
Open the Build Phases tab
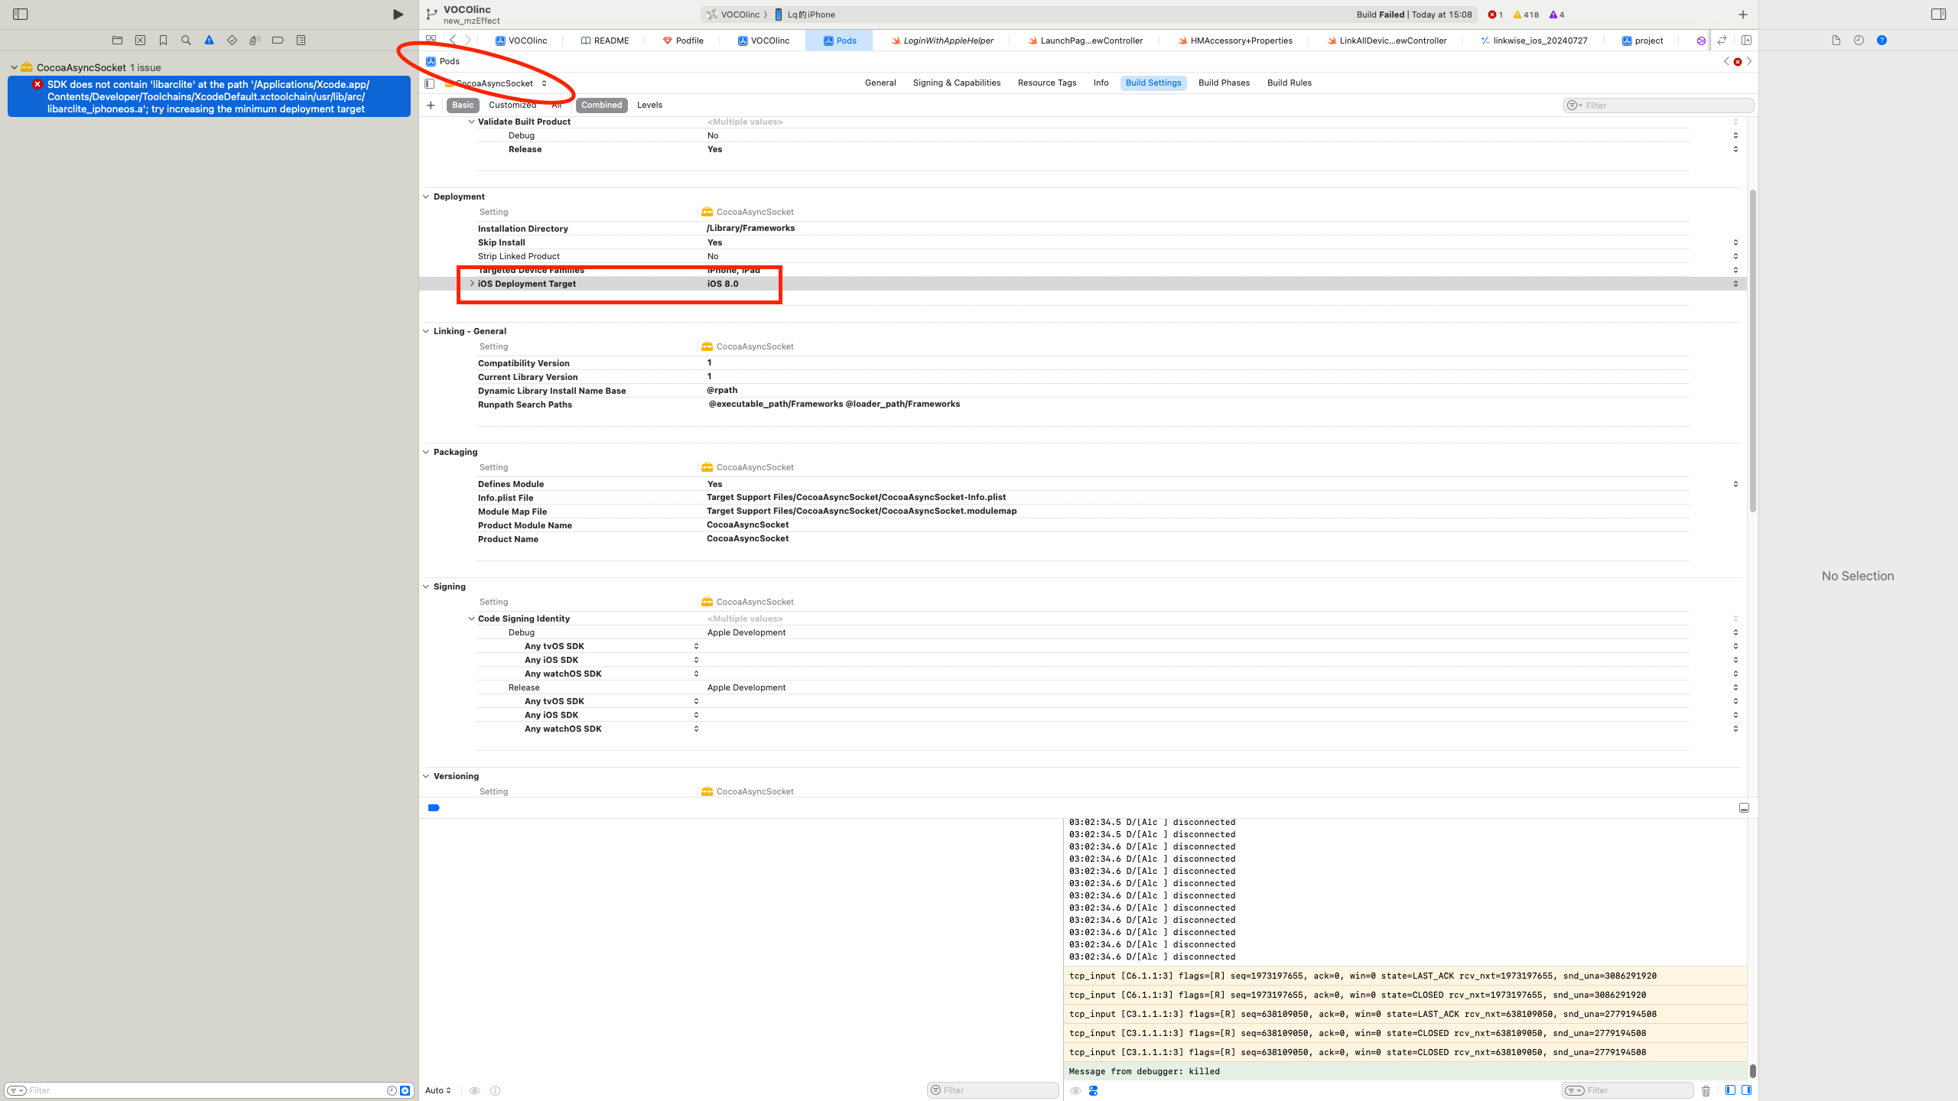click(x=1224, y=83)
